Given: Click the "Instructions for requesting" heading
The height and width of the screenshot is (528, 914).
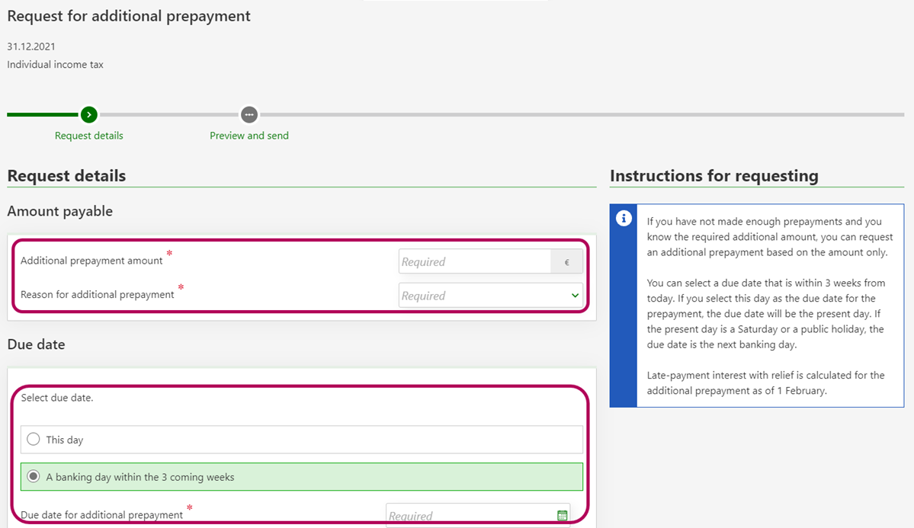Looking at the screenshot, I should point(714,176).
